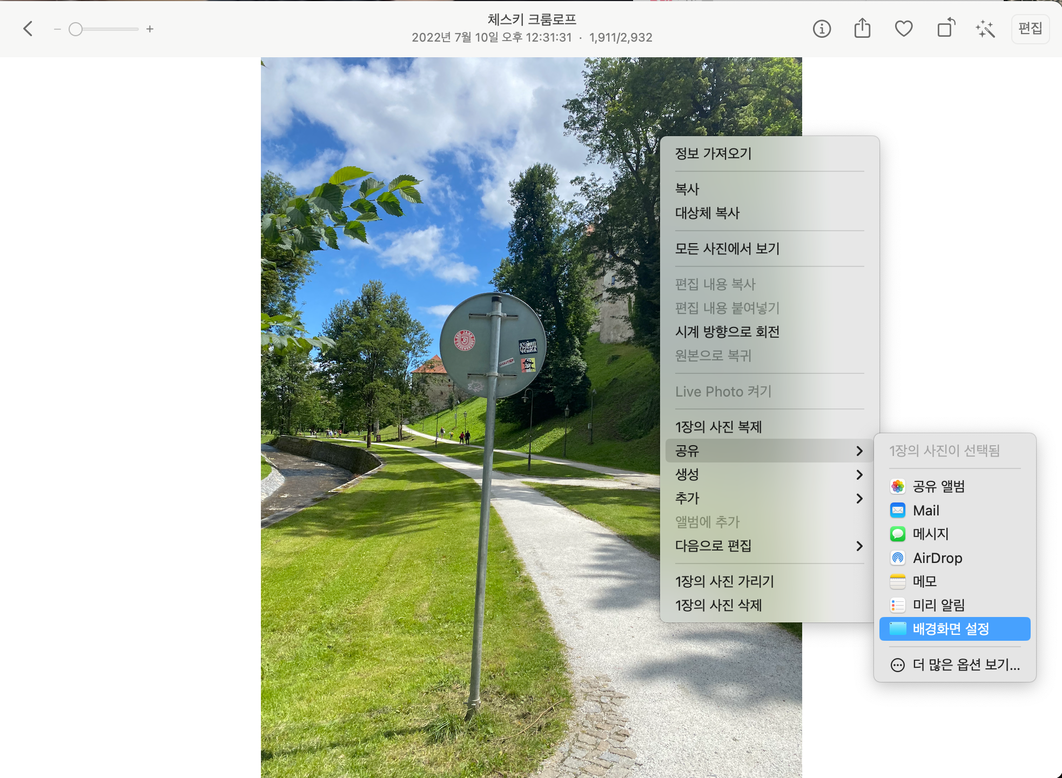
Task: Select 공유 앨범 in share submenu
Action: coord(938,486)
